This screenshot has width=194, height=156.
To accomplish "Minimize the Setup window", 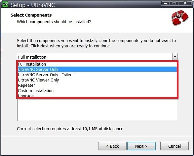I will tap(166, 3).
